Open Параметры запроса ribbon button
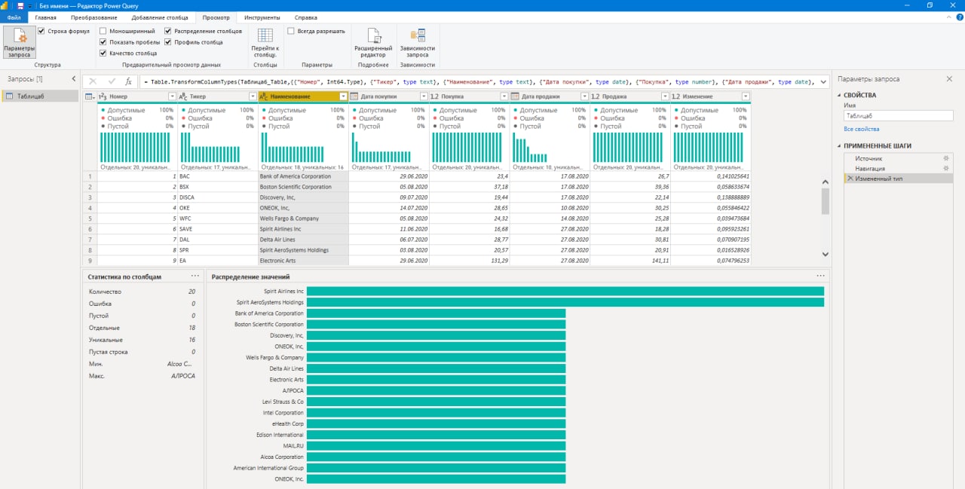This screenshot has width=965, height=489. click(x=19, y=42)
